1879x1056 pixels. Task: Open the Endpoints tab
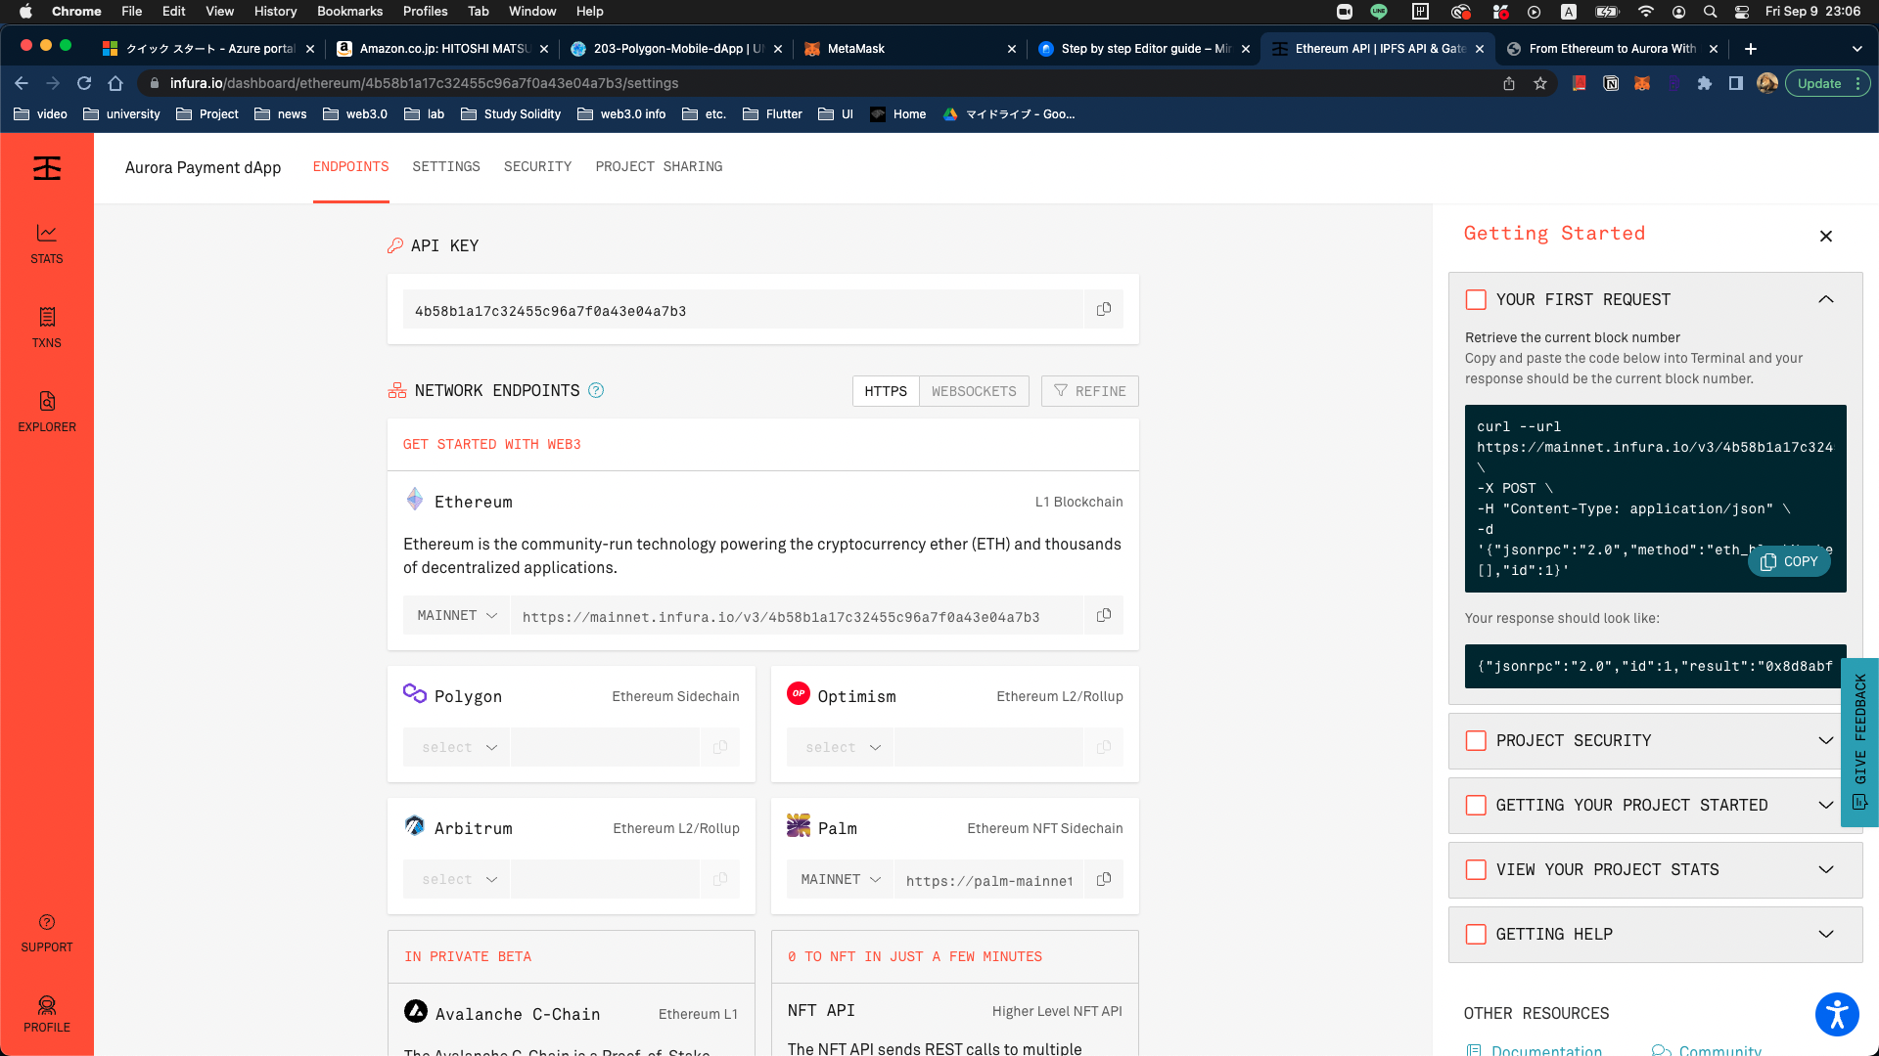[x=350, y=167]
